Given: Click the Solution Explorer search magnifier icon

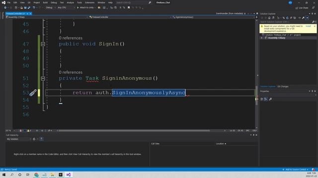Looking at the screenshot, I should (x=314, y=22).
